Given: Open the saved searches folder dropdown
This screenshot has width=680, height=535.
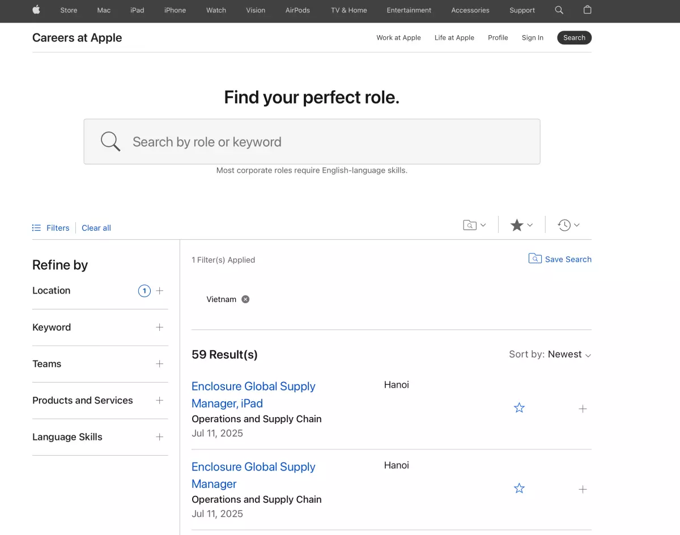Looking at the screenshot, I should coord(474,225).
